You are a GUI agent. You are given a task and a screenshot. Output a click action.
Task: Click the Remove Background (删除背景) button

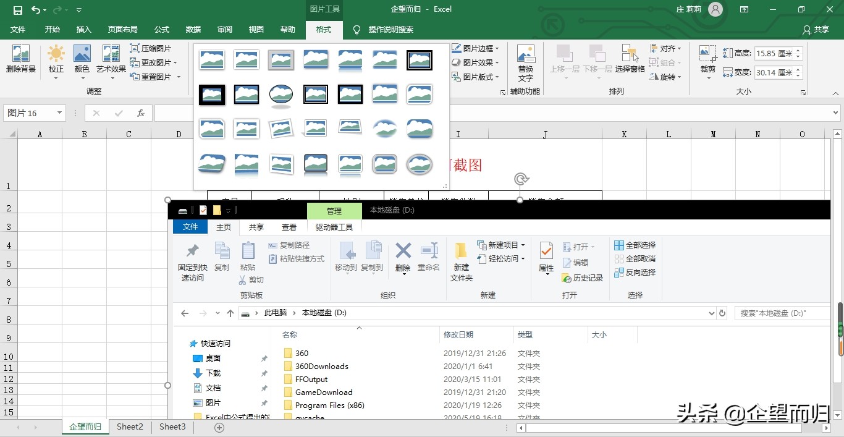pos(21,59)
